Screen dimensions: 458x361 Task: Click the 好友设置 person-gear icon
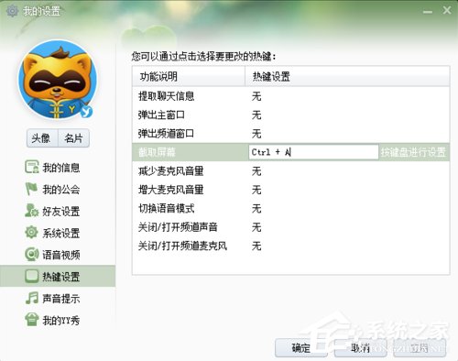pos(32,211)
